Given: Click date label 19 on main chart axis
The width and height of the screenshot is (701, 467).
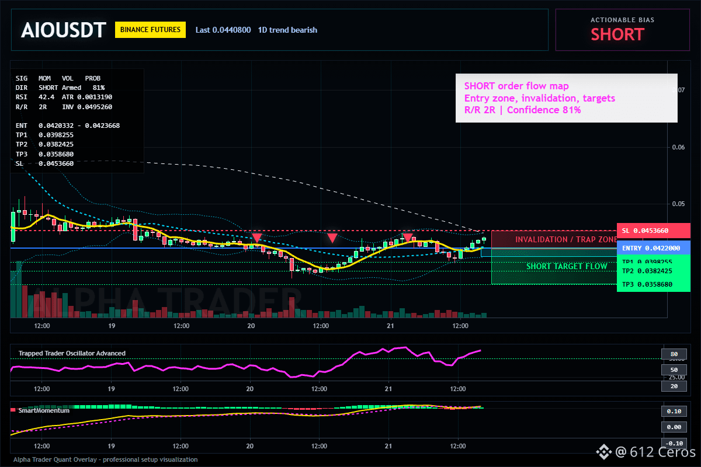Looking at the screenshot, I should [x=111, y=326].
